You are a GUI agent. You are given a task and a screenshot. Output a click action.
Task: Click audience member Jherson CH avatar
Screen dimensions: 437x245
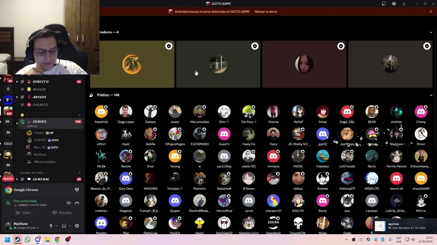tap(273, 201)
